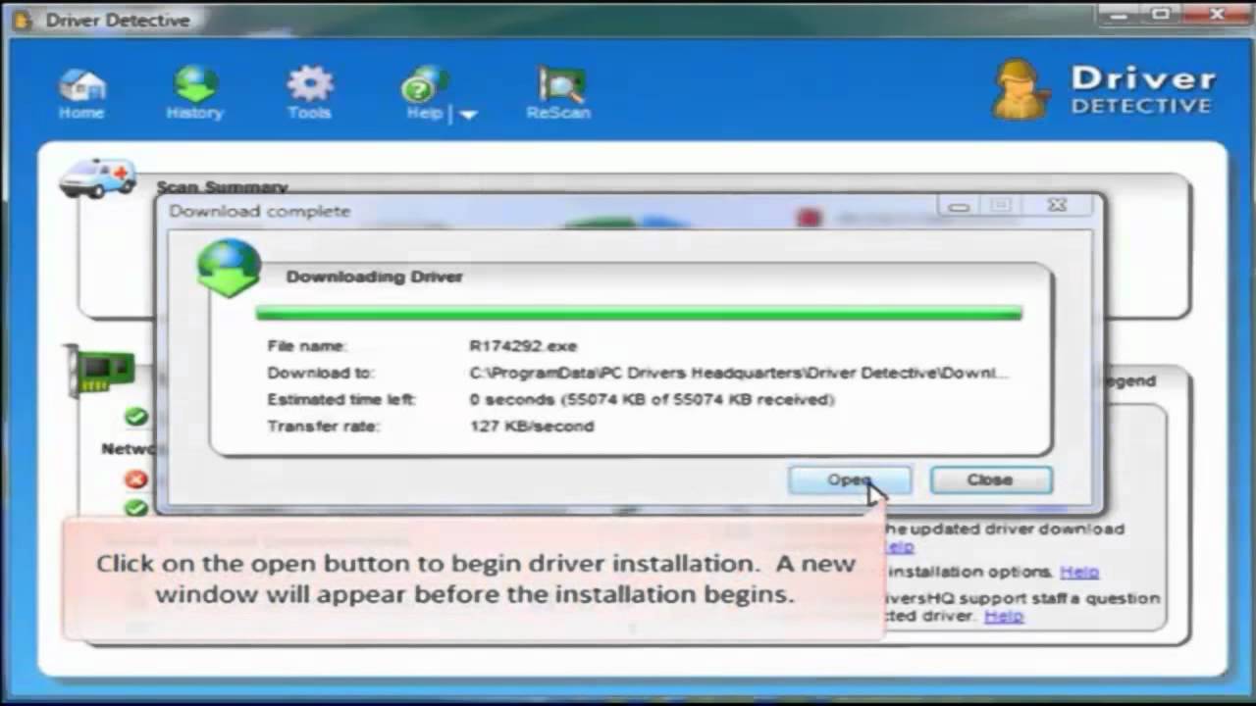1256x706 pixels.
Task: Click the Open button in download dialog
Action: point(850,480)
